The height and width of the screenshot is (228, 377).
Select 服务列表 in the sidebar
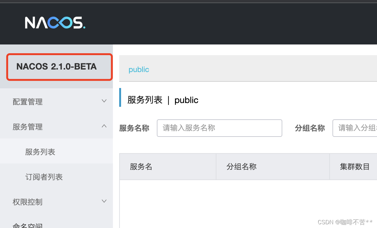click(56, 152)
